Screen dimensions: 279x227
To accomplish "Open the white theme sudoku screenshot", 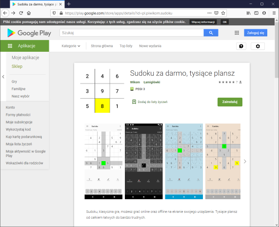I will [x=103, y=161].
